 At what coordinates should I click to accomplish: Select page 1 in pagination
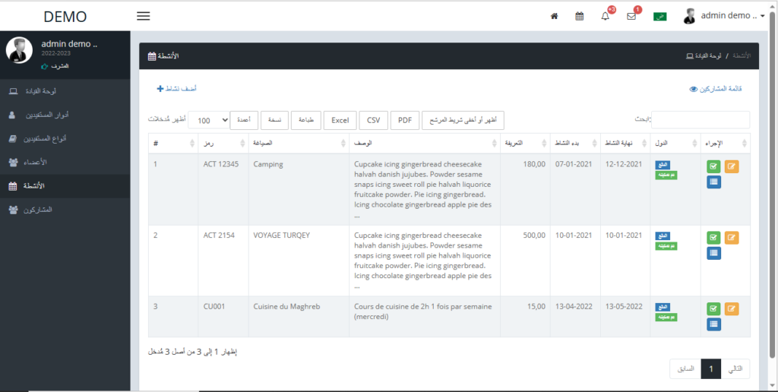click(711, 369)
